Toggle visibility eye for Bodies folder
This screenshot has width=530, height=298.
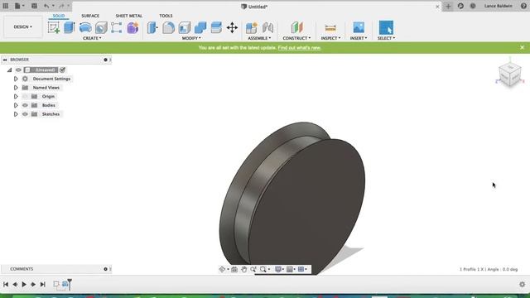point(25,105)
